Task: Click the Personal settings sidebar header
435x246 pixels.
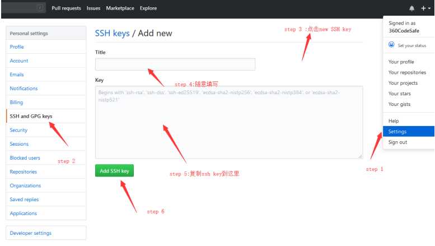Action: (x=46, y=33)
